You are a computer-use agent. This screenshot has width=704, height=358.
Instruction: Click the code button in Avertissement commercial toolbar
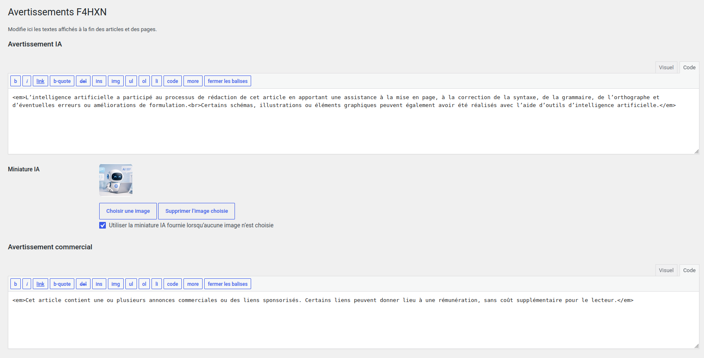172,284
